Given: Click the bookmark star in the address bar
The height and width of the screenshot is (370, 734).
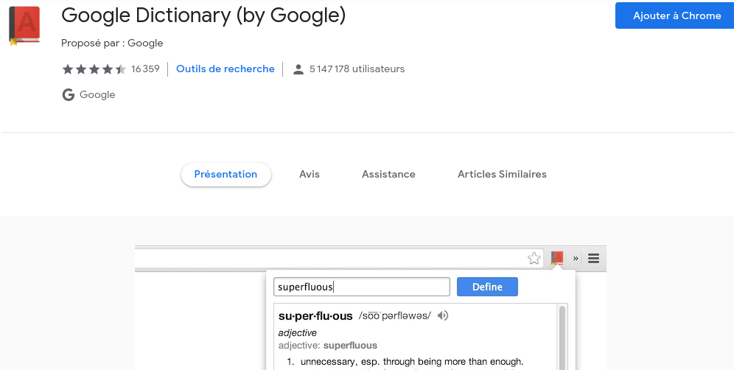Looking at the screenshot, I should click(534, 258).
